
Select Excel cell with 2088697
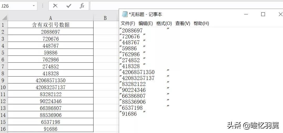tap(51, 32)
